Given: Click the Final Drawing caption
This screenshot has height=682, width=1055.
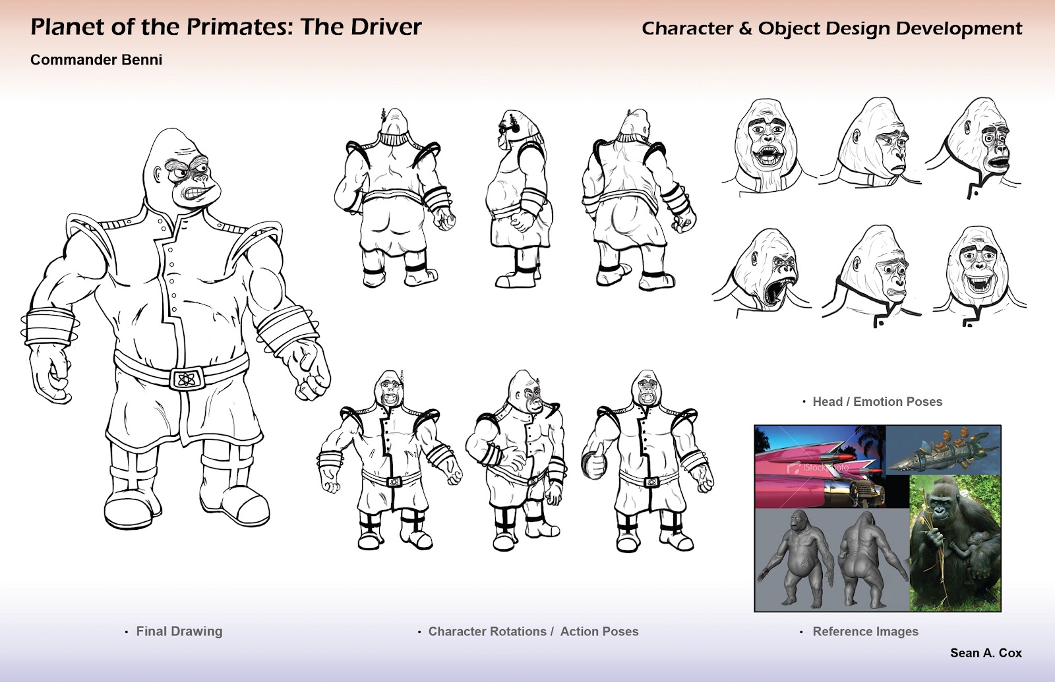Looking at the screenshot, I should [x=178, y=631].
